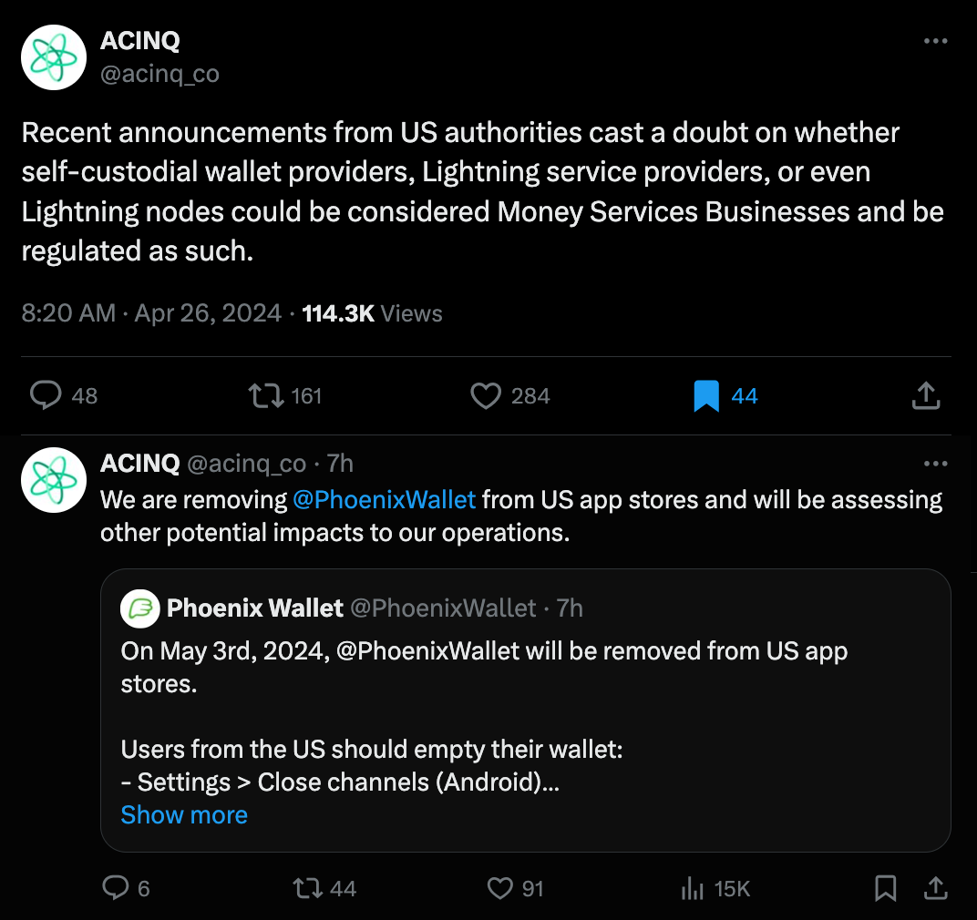Share the main ACINQ post
The height and width of the screenshot is (920, 977).
(925, 395)
